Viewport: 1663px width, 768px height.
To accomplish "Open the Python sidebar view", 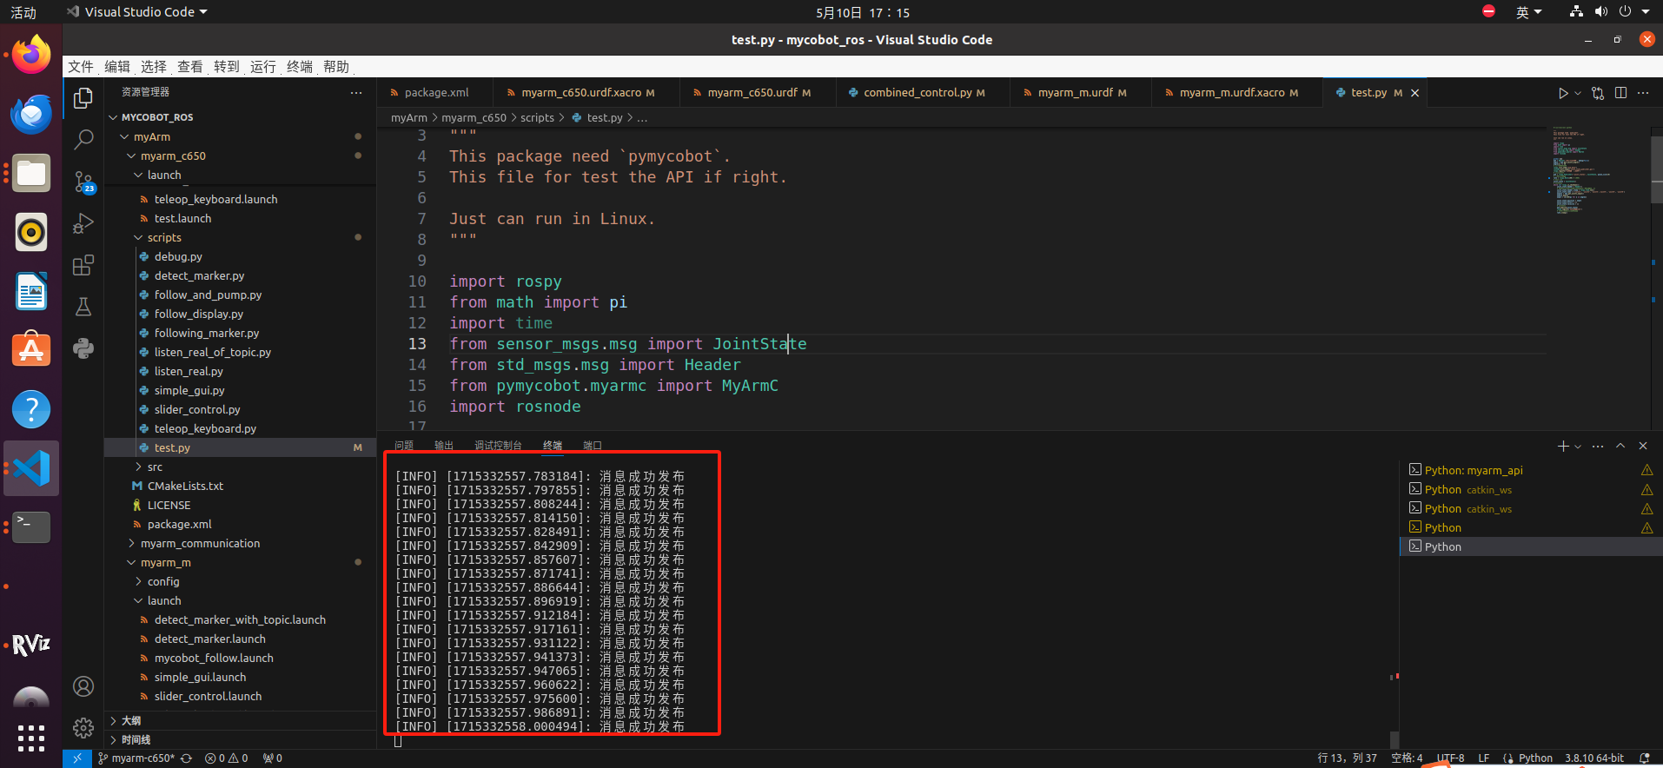I will point(83,348).
